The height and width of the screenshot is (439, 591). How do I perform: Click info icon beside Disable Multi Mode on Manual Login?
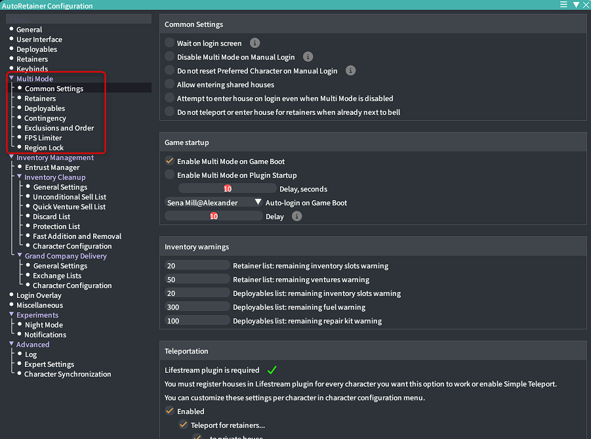click(x=308, y=57)
